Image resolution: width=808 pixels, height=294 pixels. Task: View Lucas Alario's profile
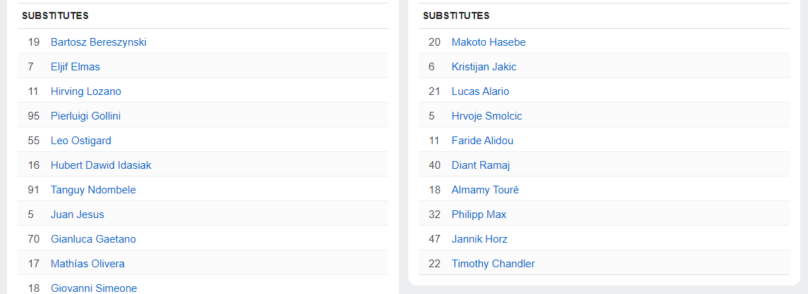[480, 91]
